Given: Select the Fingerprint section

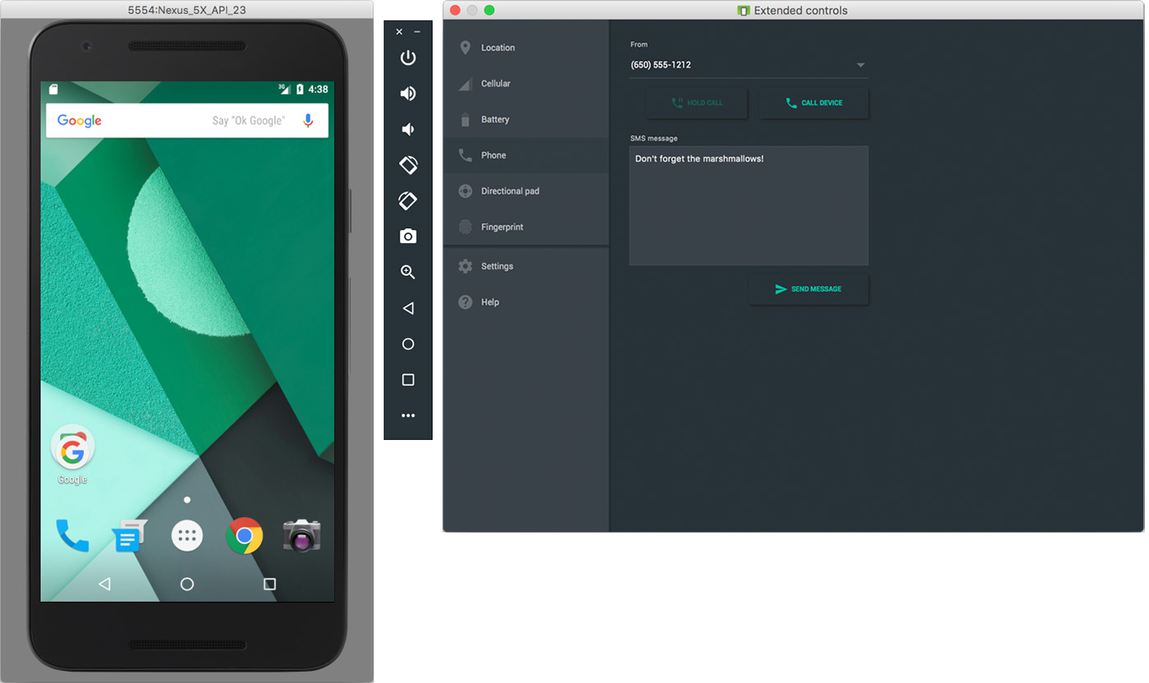Looking at the screenshot, I should 501,227.
